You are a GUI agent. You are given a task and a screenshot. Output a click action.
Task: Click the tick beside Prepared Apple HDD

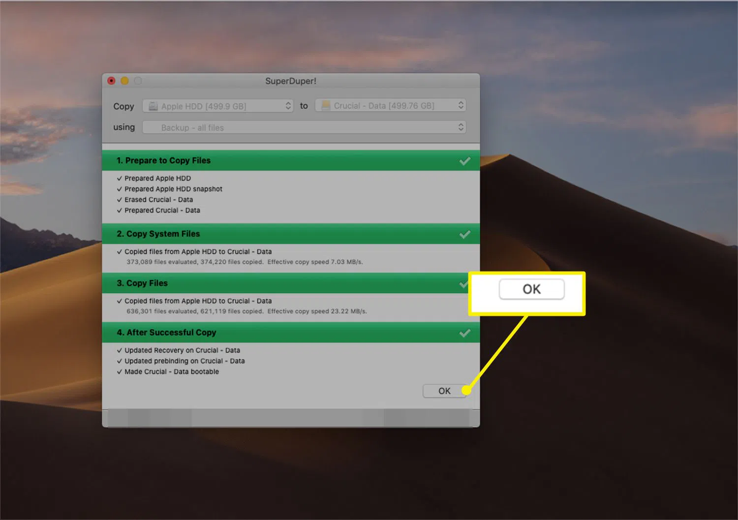120,179
